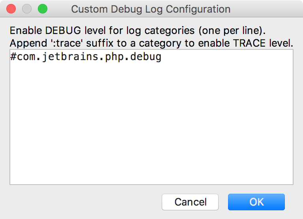Click the 'Append :trace suffix' instruction label

click(151, 43)
